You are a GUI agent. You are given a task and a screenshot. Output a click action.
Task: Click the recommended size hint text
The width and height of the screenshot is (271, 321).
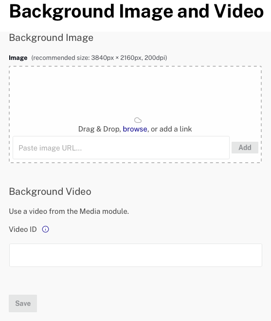coord(99,58)
